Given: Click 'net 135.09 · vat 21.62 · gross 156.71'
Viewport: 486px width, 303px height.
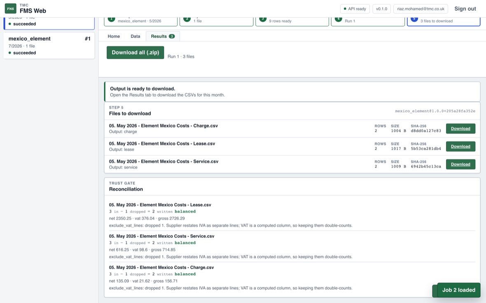Looking at the screenshot, I should [143, 281].
